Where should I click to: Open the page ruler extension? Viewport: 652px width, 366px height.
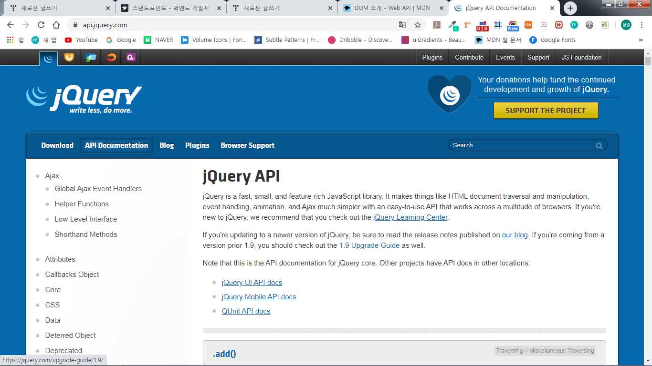tap(467, 25)
